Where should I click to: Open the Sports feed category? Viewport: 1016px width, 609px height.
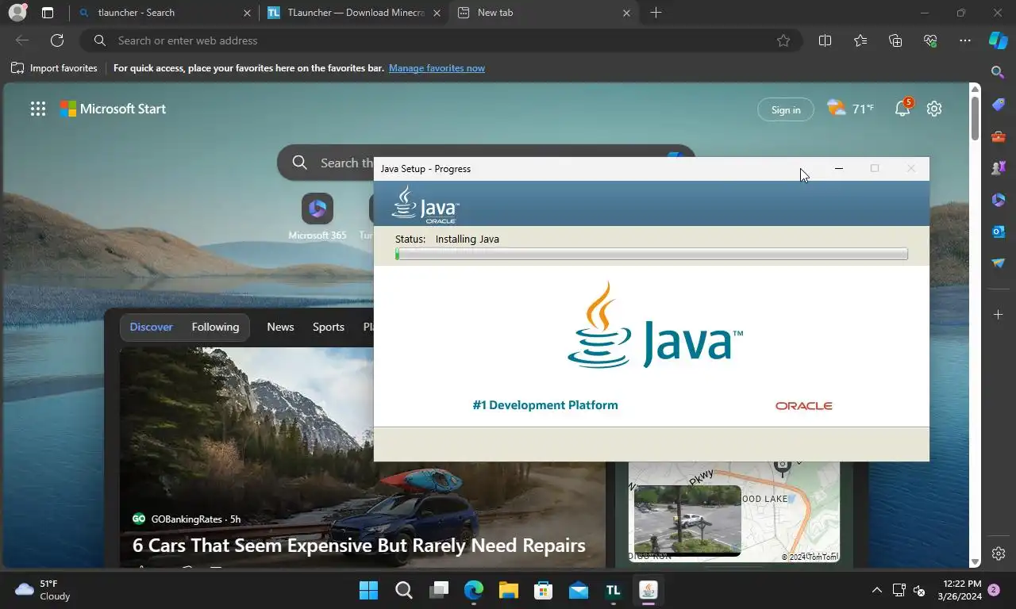click(329, 327)
